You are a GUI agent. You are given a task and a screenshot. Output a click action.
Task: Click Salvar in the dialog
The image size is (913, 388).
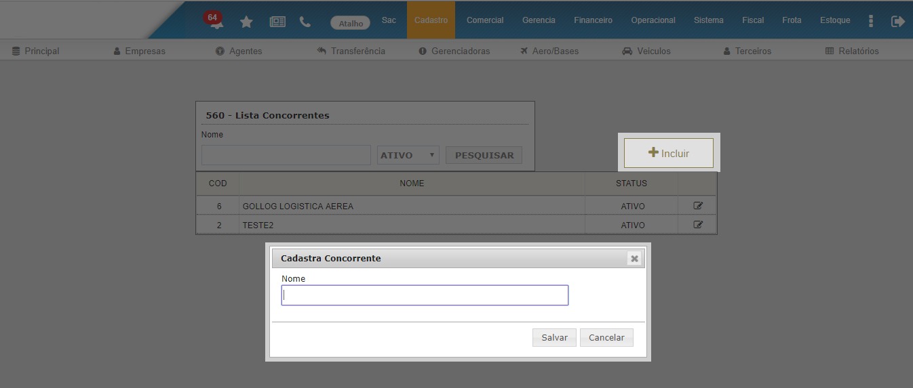(554, 337)
